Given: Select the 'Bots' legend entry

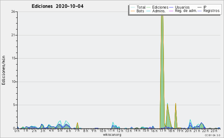Looking at the screenshot, I should coord(140,11).
